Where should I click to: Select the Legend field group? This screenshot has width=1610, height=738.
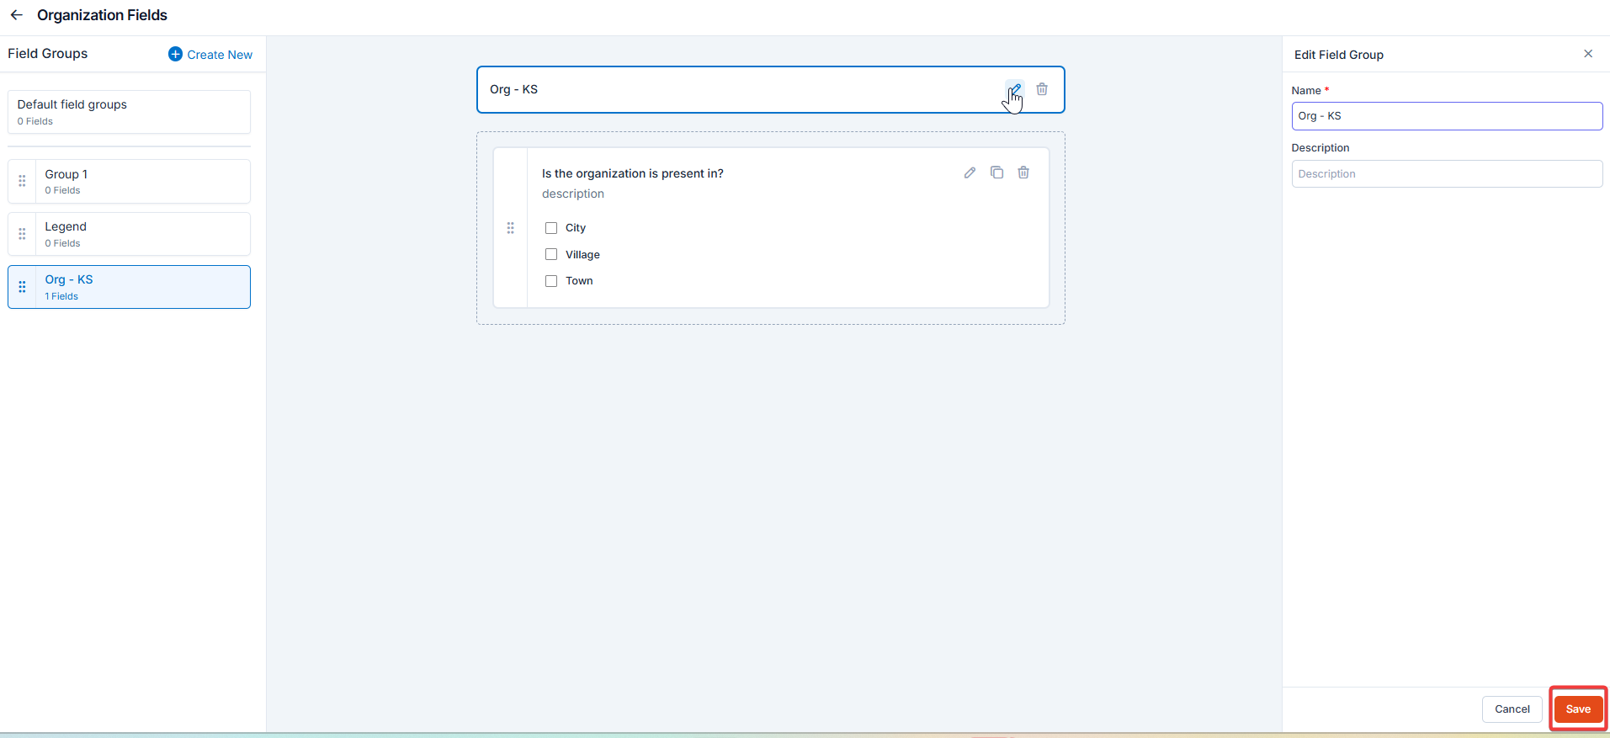coord(129,234)
